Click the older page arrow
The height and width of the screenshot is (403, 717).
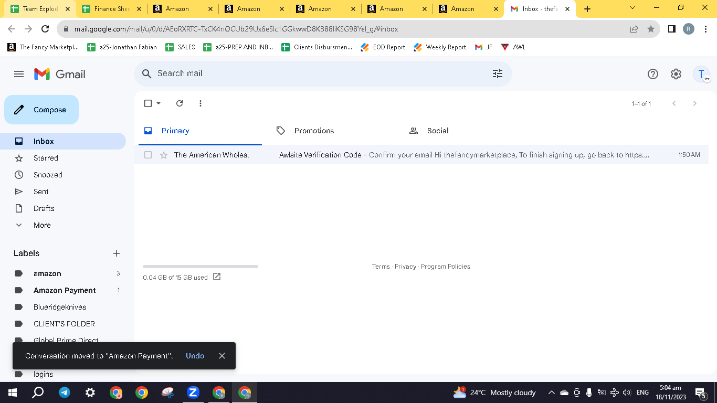coord(694,103)
